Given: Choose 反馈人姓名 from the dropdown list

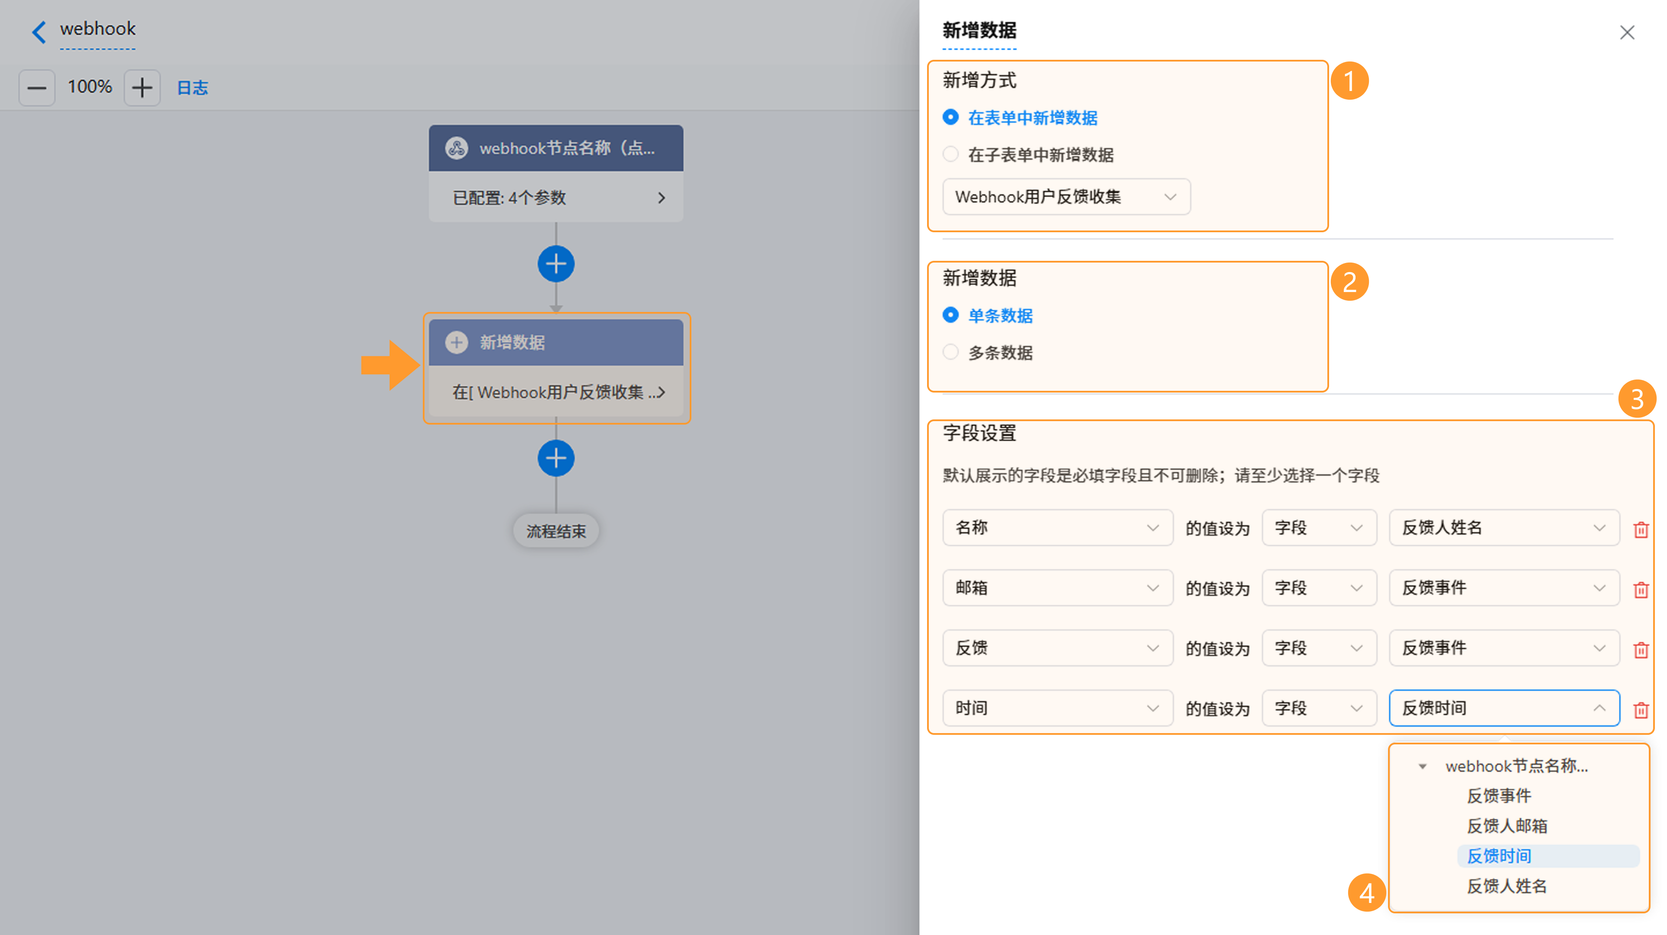Looking at the screenshot, I should [1507, 886].
